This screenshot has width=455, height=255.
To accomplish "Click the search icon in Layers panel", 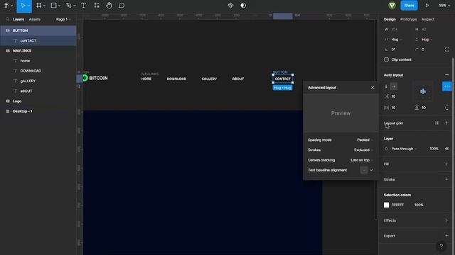I will pos(7,19).
